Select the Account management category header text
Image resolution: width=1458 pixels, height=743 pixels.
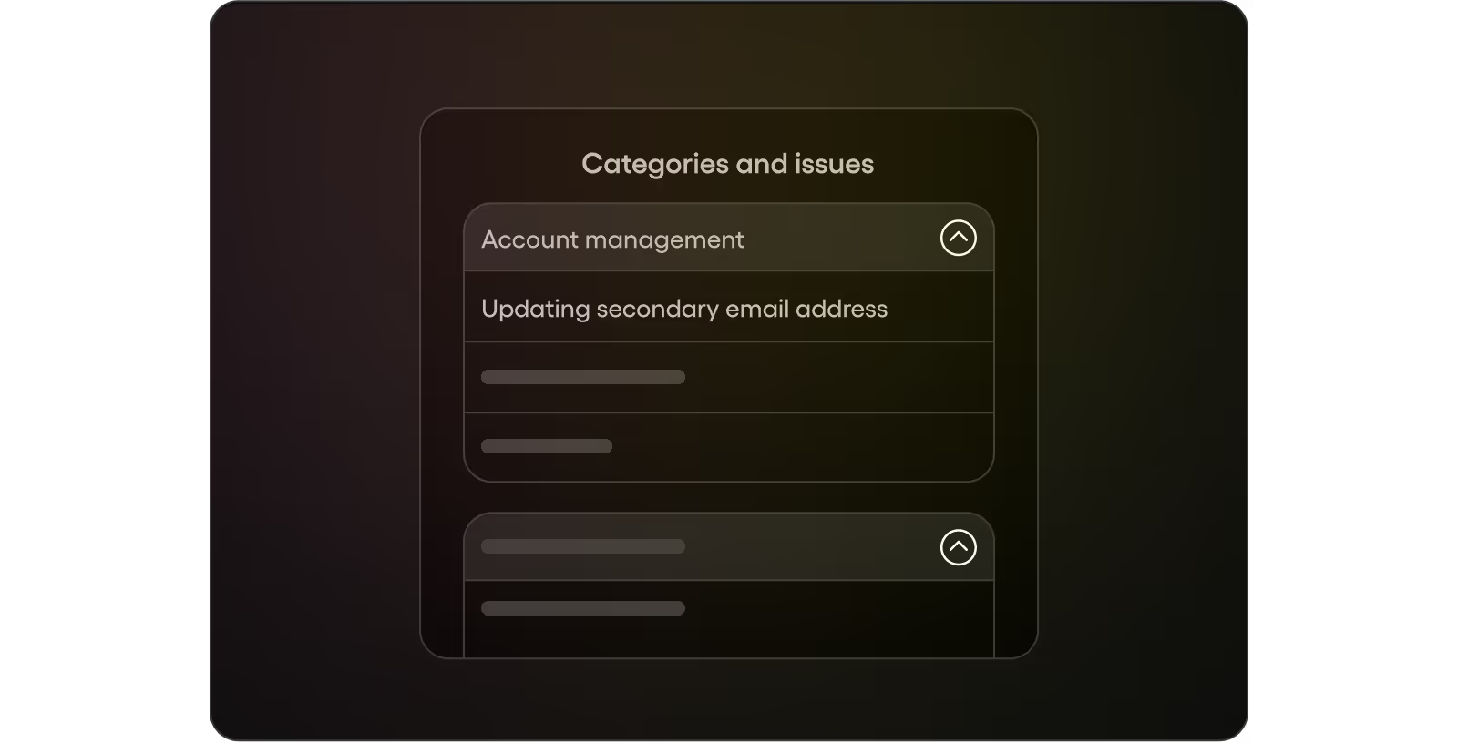point(612,239)
